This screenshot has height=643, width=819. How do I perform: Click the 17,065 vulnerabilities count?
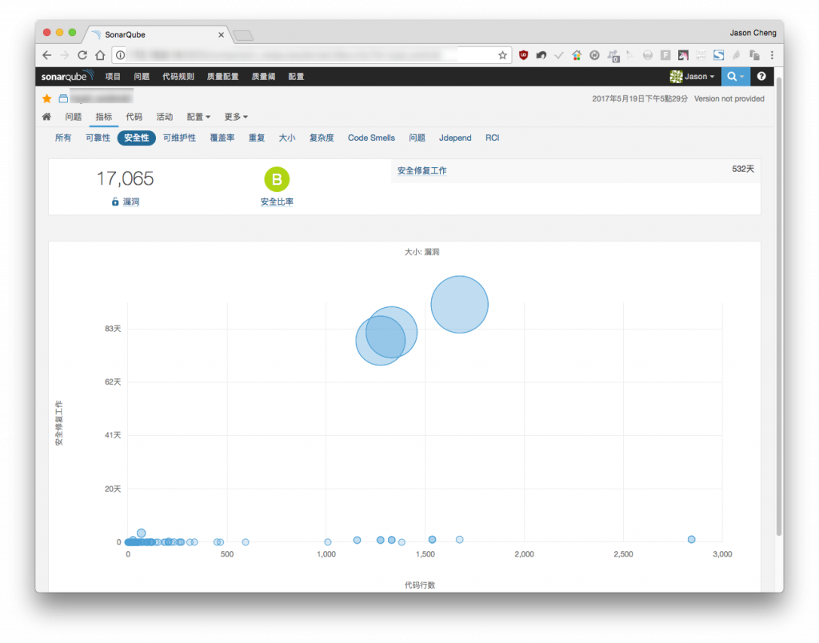[x=126, y=178]
